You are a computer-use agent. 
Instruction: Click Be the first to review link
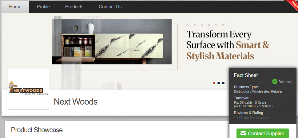[x=254, y=118]
